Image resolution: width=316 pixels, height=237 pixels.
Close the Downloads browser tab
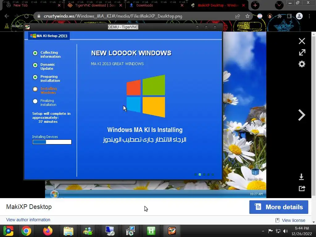[x=182, y=6]
